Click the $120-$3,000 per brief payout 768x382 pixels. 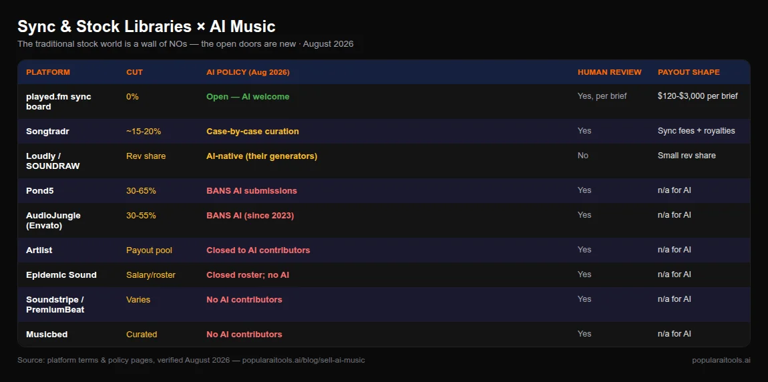[x=697, y=96]
